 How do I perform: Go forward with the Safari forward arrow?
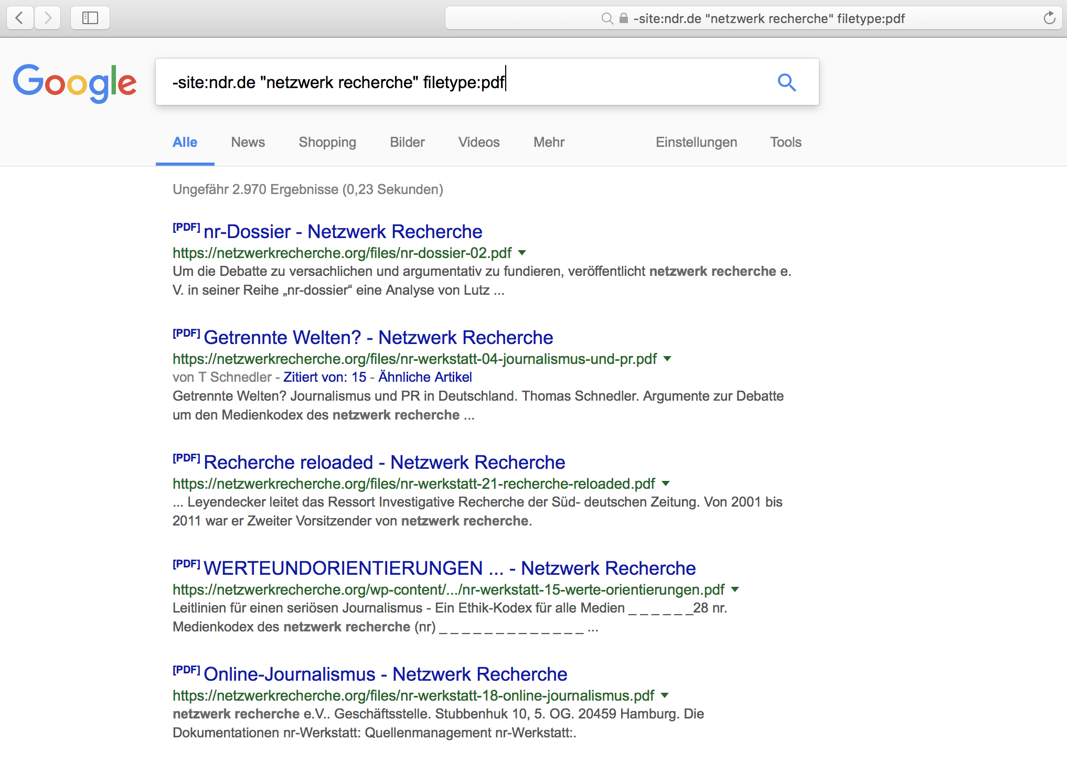(48, 18)
